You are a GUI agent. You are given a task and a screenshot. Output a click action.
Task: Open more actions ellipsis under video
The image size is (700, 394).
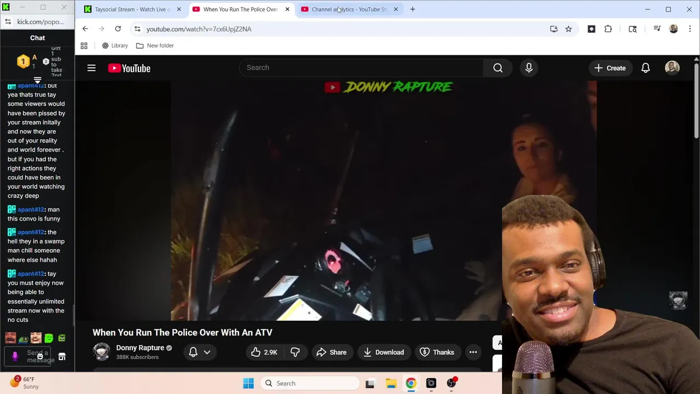click(473, 352)
